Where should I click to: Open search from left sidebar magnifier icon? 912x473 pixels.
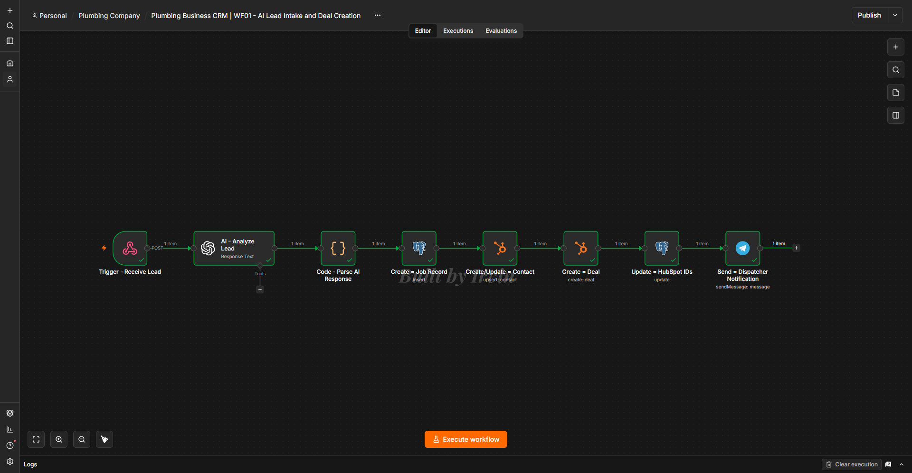click(9, 26)
